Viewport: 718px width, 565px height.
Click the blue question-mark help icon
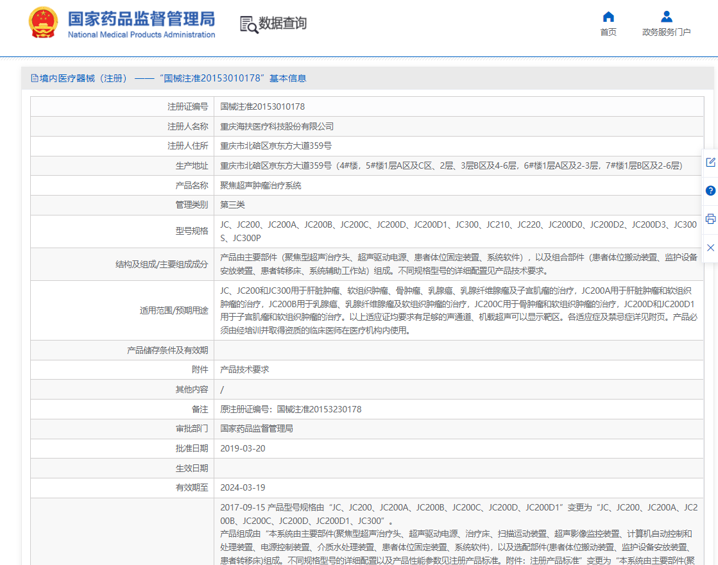710,190
